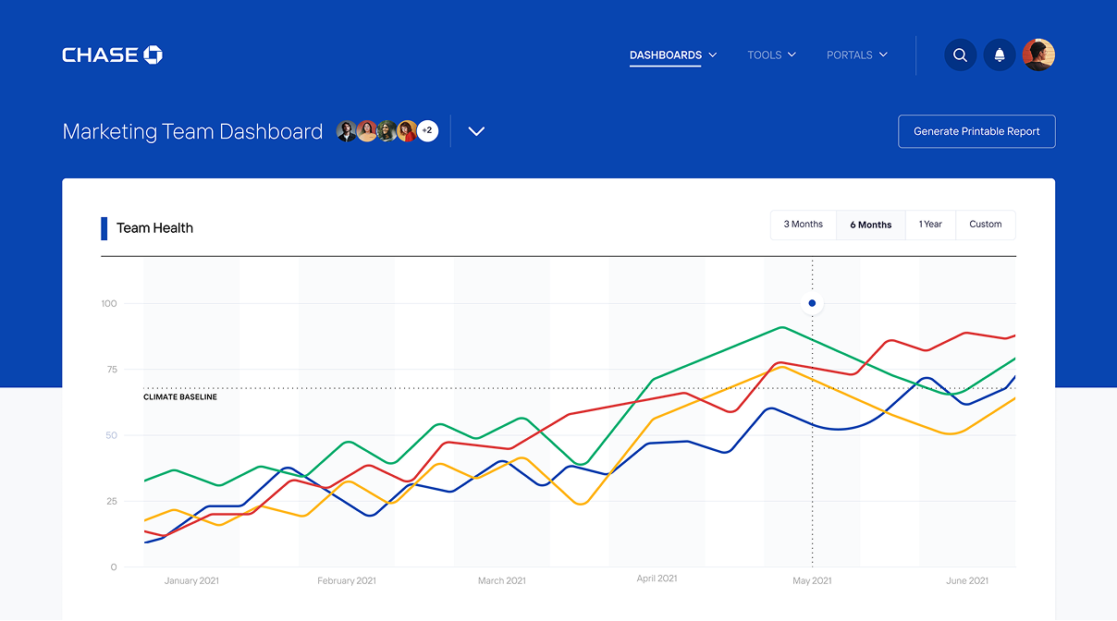Select the red-haired team member avatar
The image size is (1117, 621).
coord(407,131)
